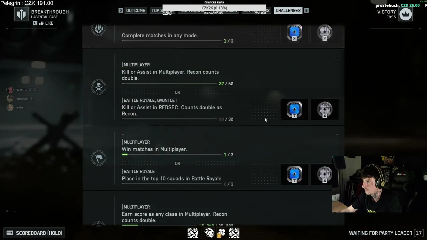
Task: Open the BATTLE PASS tab
Action: [256, 11]
